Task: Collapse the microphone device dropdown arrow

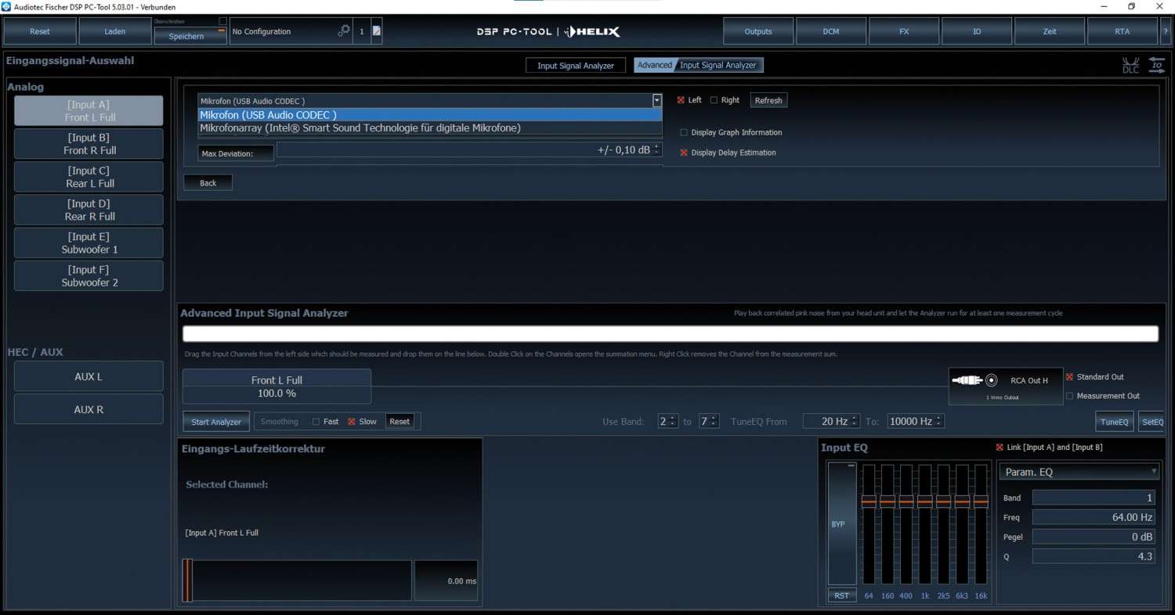Action: click(656, 100)
